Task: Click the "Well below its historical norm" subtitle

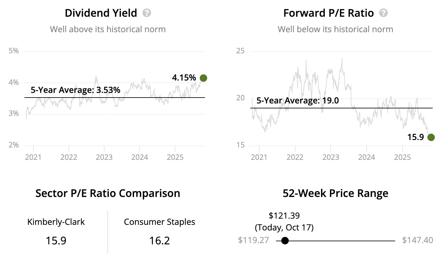Action: click(335, 29)
